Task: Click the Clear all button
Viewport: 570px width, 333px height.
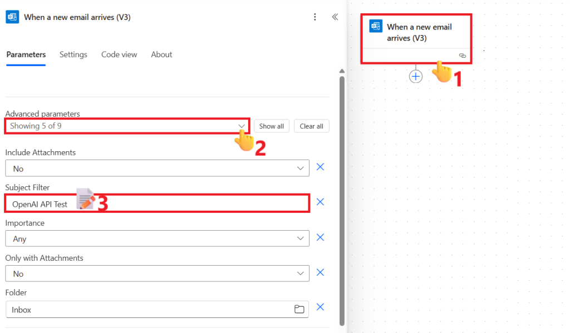Action: [x=311, y=126]
